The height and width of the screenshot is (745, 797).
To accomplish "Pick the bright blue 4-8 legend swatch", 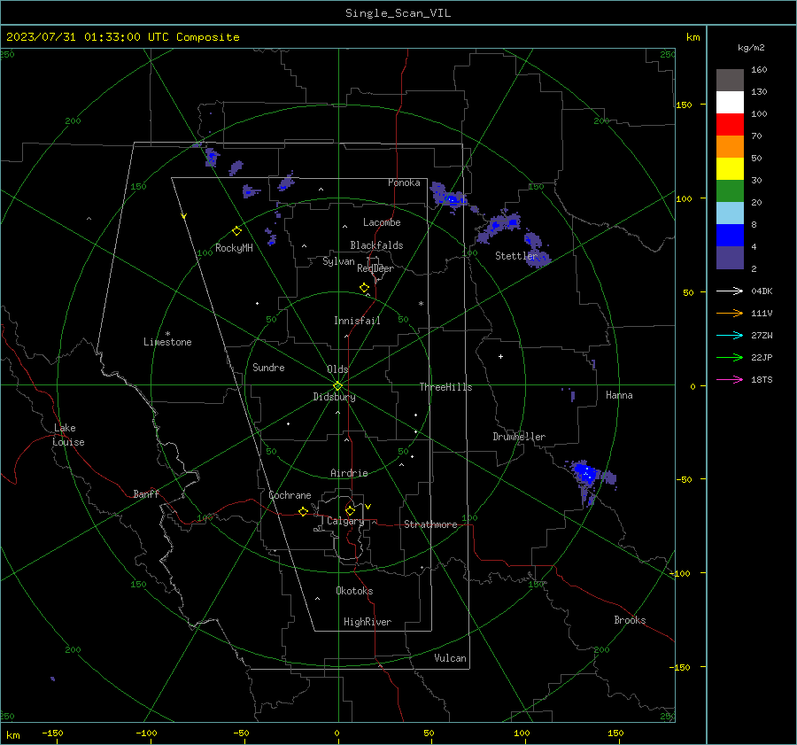I will (x=730, y=235).
